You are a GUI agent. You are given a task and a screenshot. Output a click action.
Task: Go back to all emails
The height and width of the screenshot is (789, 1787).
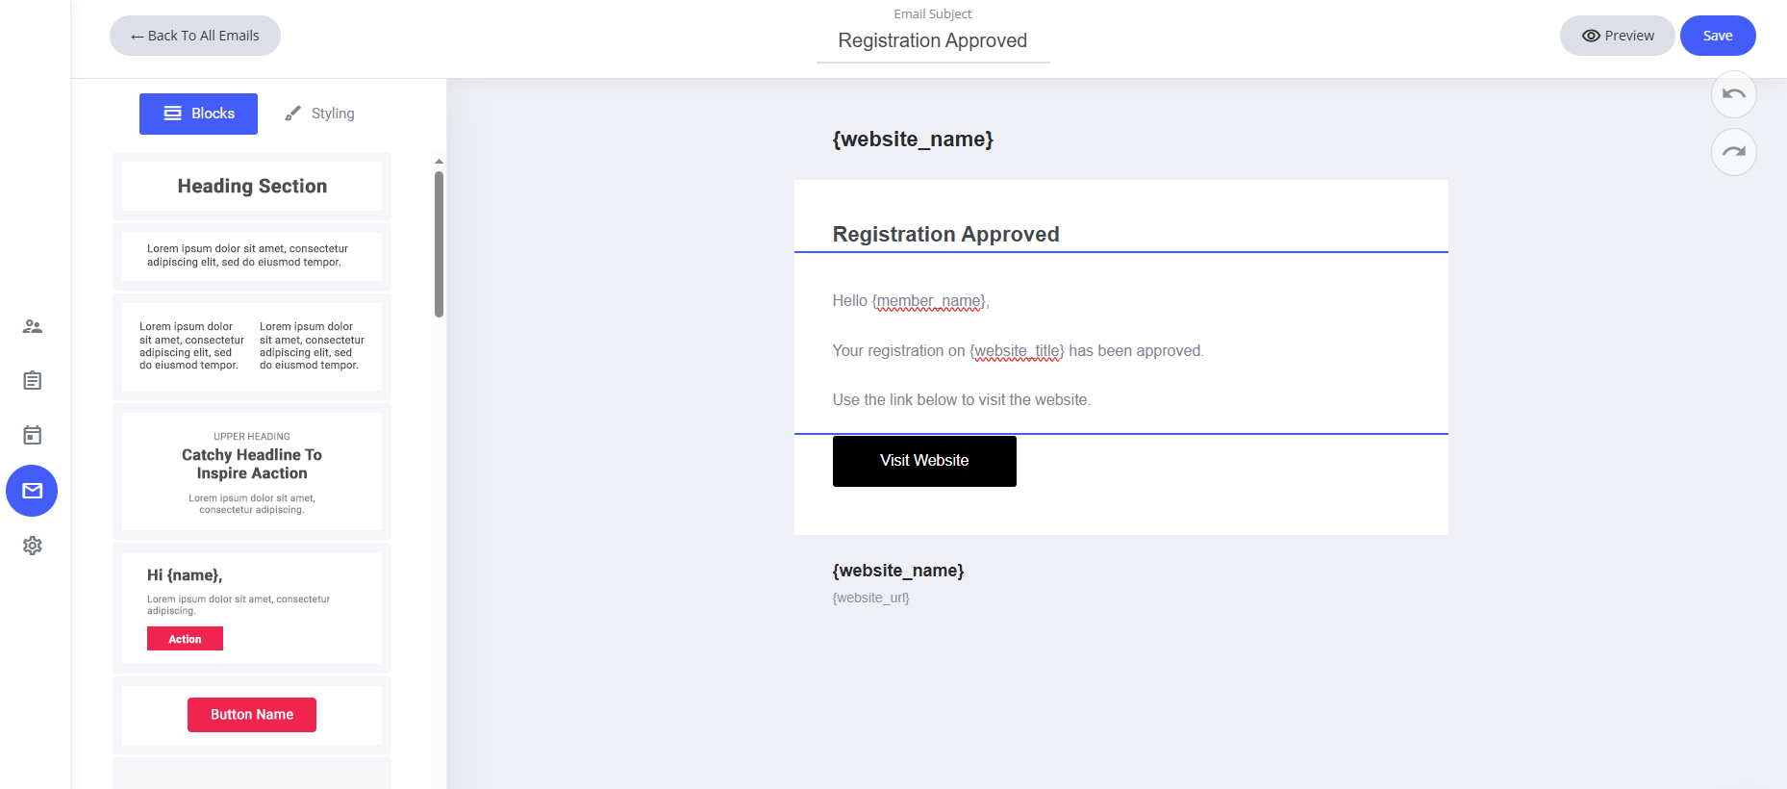tap(195, 36)
